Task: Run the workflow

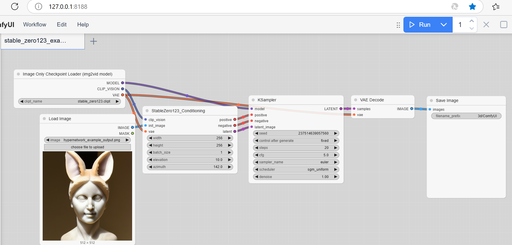Action: (420, 25)
